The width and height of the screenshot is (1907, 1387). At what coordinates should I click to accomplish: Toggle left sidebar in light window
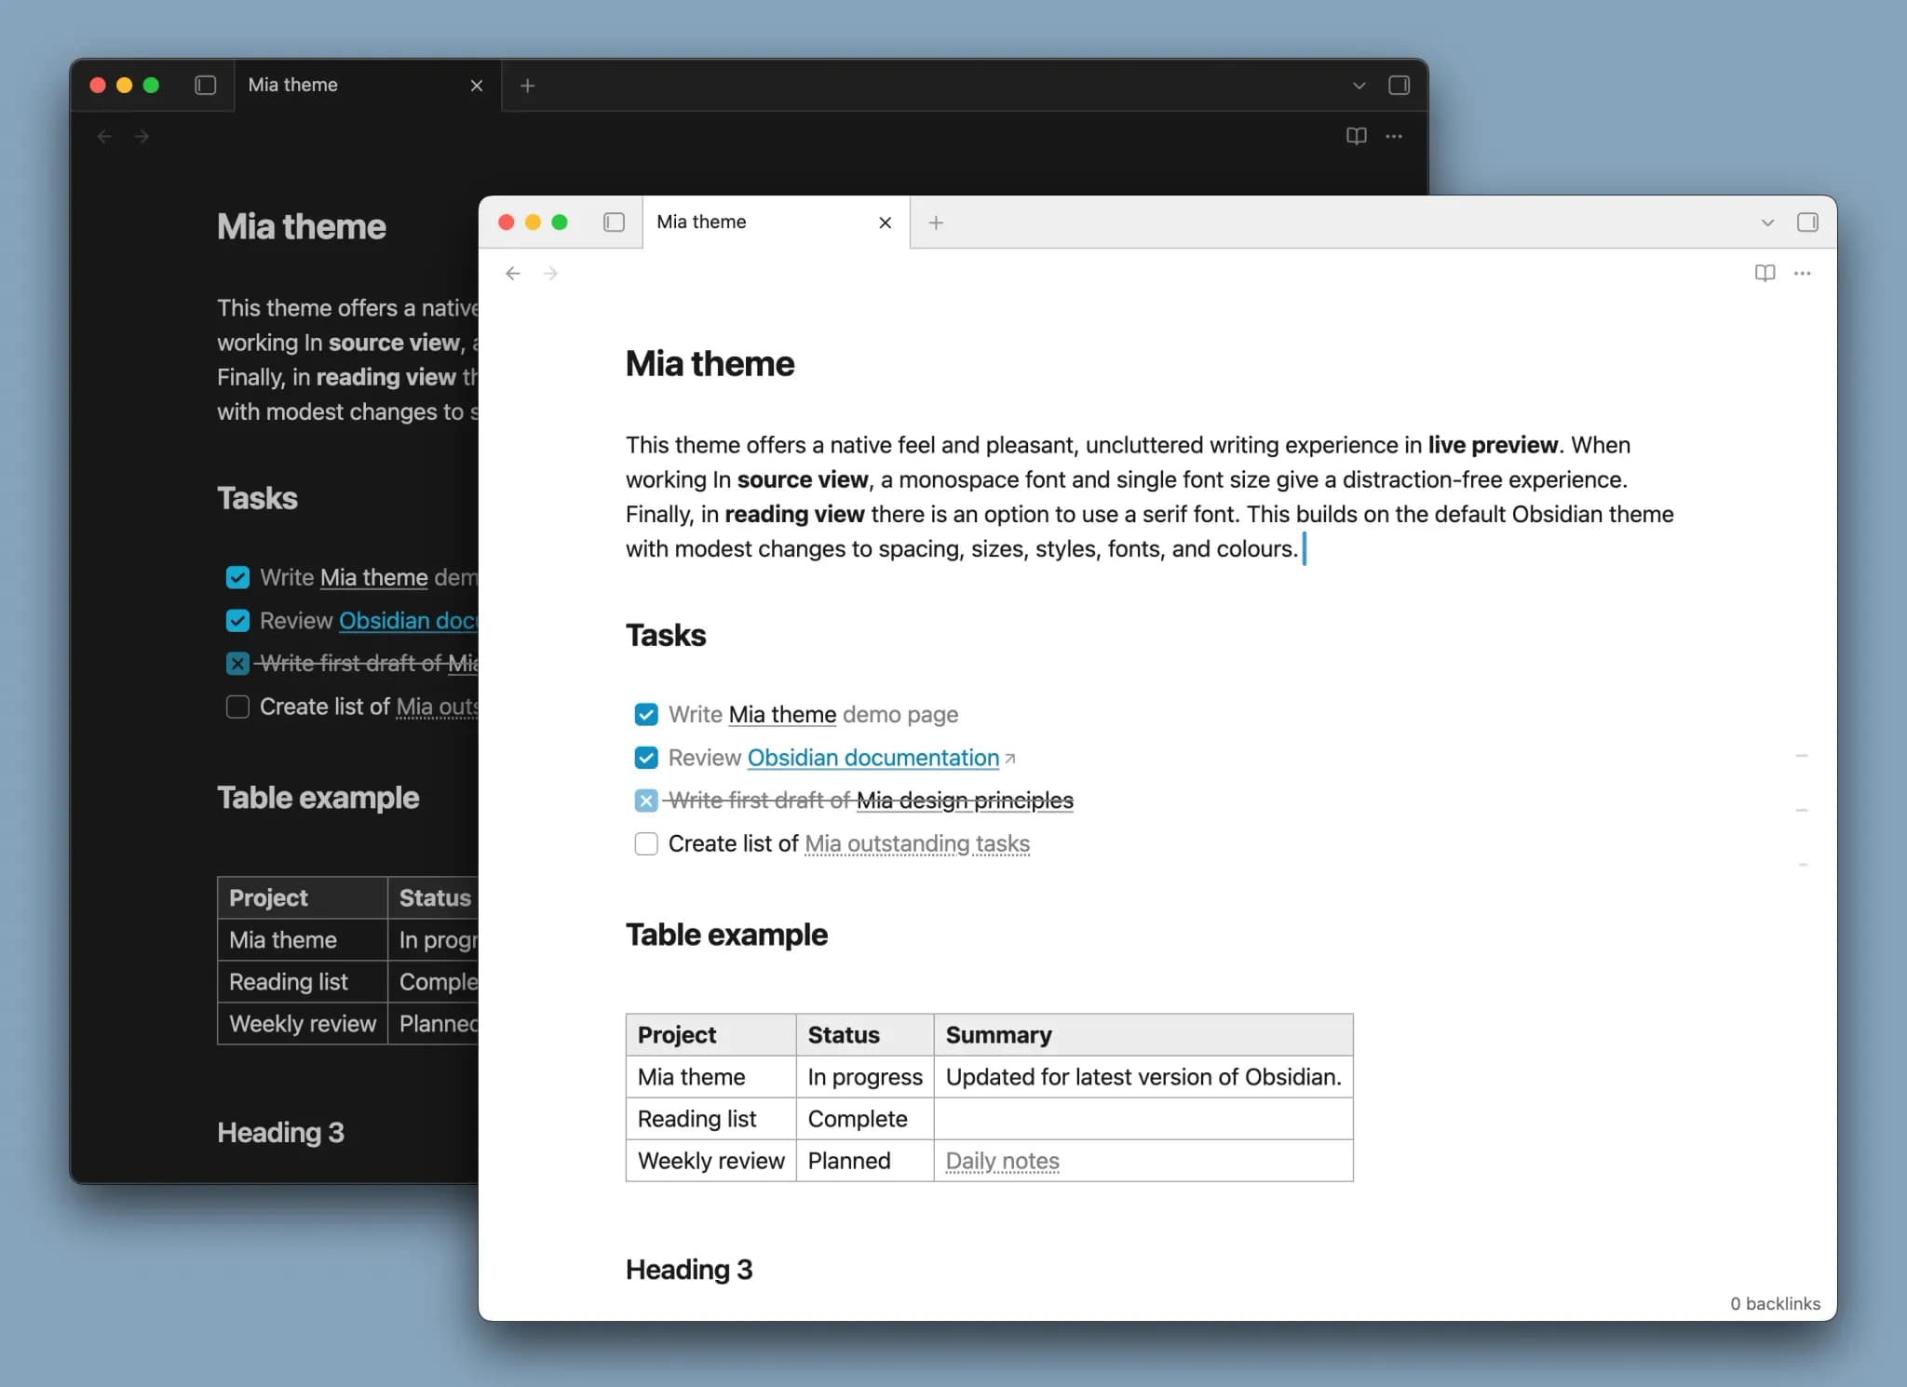click(614, 222)
